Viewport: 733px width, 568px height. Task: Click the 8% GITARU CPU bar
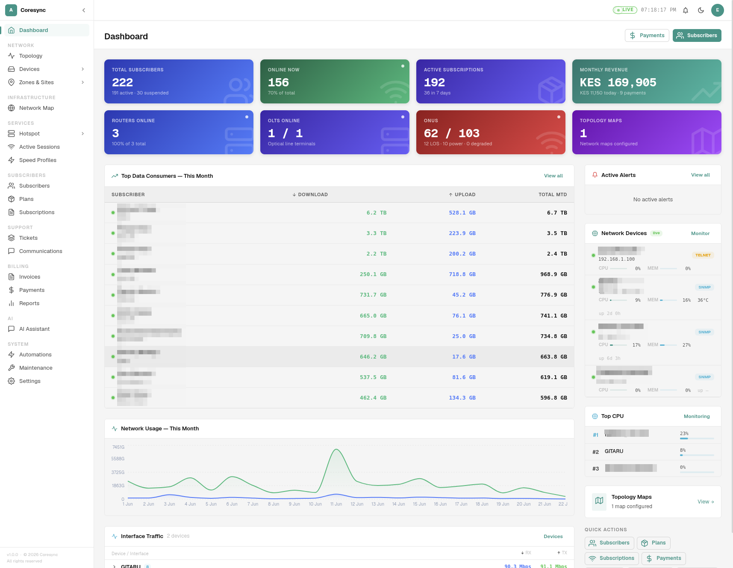pos(697,455)
